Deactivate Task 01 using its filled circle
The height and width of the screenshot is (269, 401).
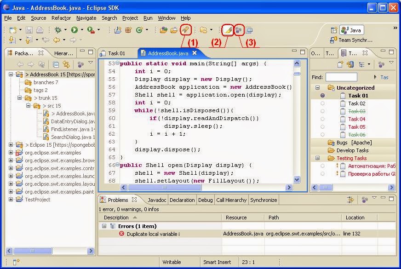[x=322, y=95]
